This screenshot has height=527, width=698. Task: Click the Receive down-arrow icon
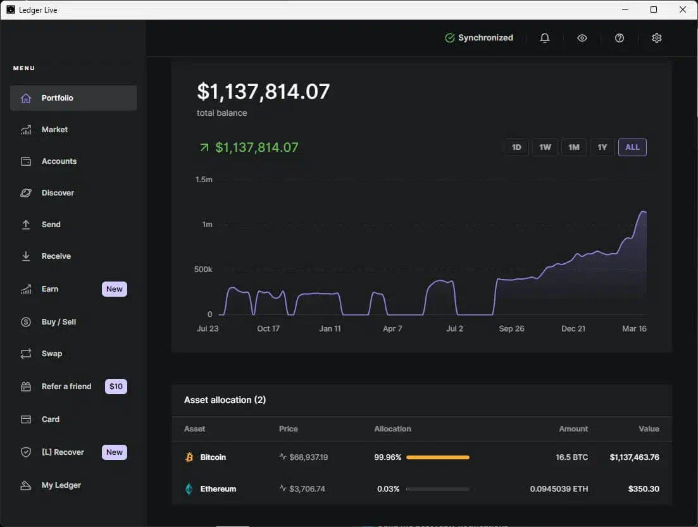coord(26,256)
